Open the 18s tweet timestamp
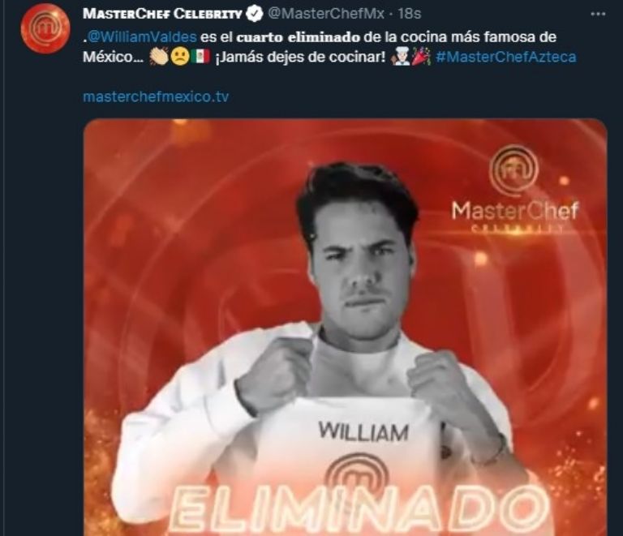The image size is (623, 536). coord(409,14)
